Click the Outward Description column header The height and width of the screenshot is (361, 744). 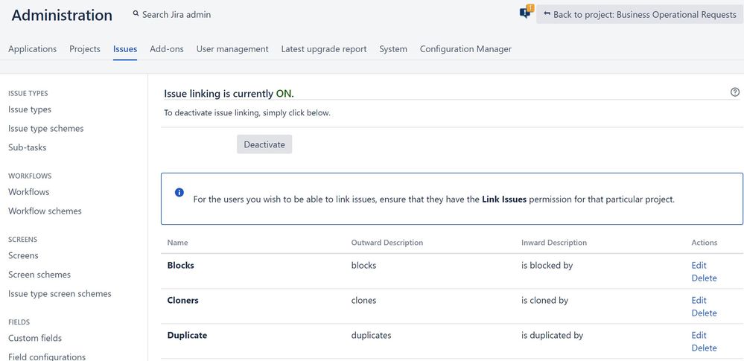click(x=387, y=243)
